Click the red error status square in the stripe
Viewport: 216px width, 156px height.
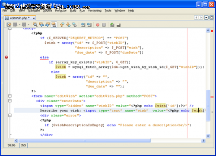coord(212,31)
